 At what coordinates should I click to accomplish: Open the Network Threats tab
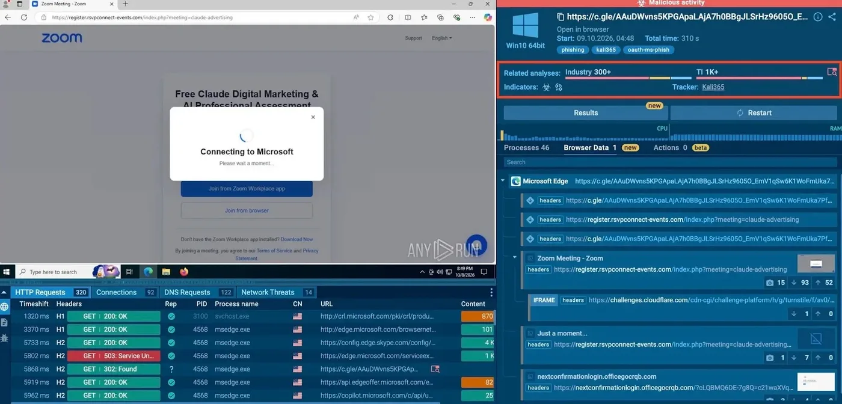pos(277,292)
